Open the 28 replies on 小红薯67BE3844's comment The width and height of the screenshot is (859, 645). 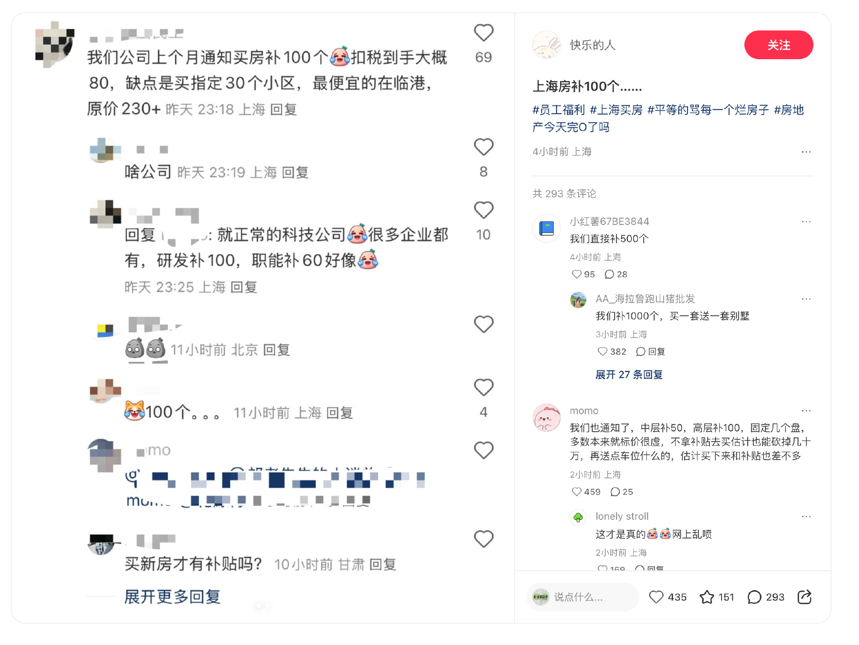click(615, 274)
